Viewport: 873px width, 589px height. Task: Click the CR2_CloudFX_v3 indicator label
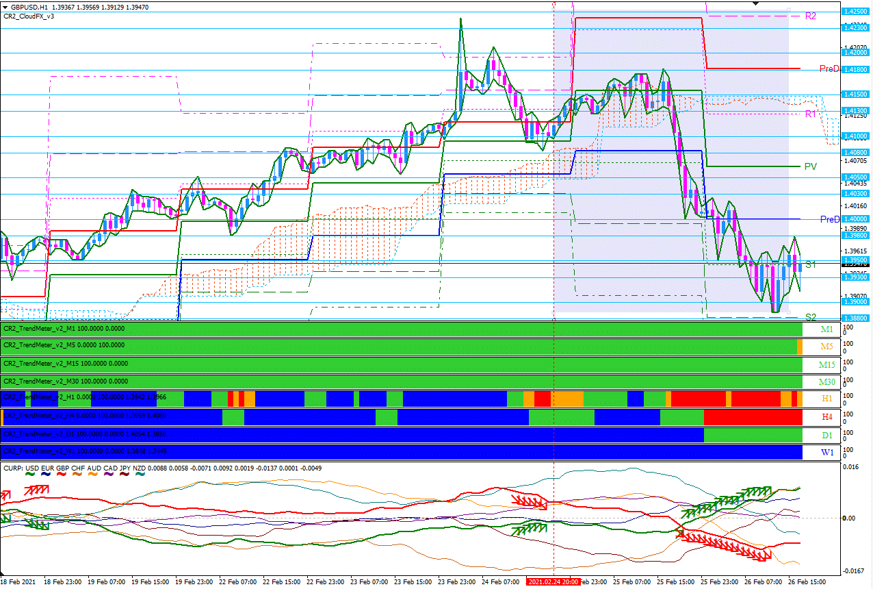click(29, 16)
